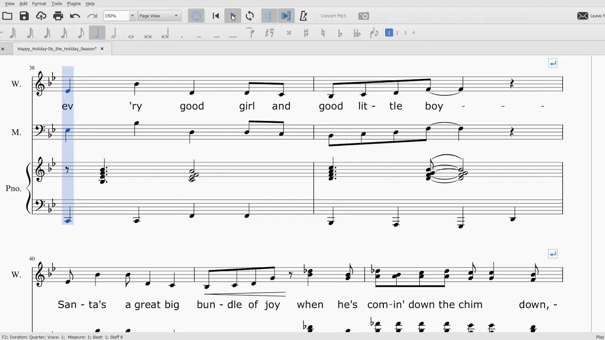Select the half note duration
Image resolution: width=605 pixels, height=340 pixels.
[x=114, y=33]
